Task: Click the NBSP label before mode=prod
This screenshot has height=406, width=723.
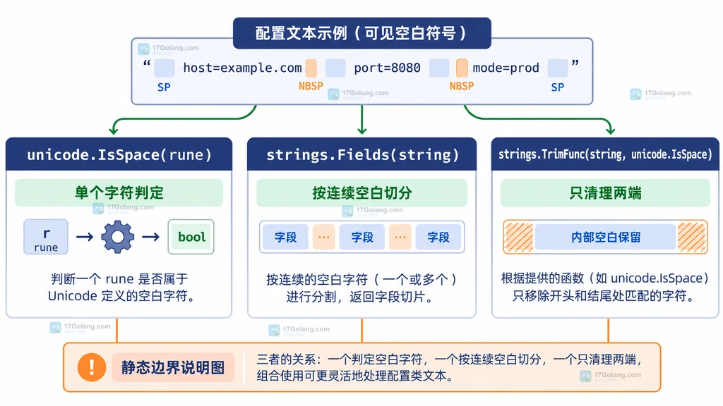Action: click(462, 86)
